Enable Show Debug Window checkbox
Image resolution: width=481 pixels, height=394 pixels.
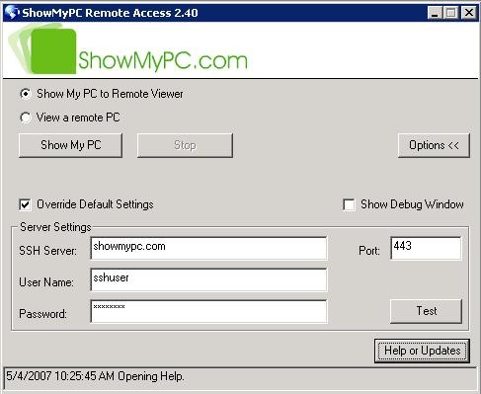point(349,204)
